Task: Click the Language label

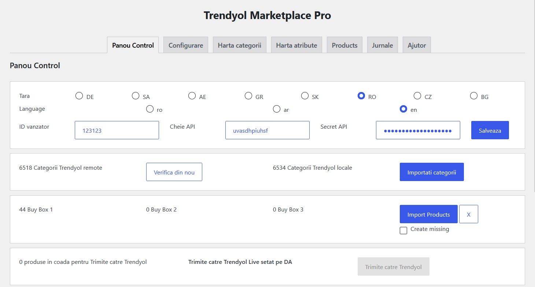Action: pos(32,109)
